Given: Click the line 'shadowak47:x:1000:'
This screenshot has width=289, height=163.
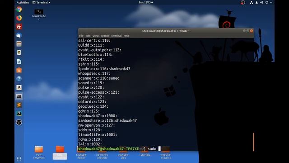Looking at the screenshot, I should 98,116.
